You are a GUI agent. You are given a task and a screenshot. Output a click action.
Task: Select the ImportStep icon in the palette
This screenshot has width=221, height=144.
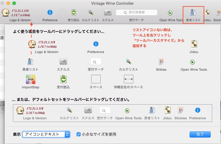(30, 80)
